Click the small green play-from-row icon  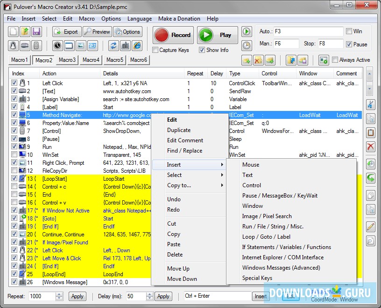(x=247, y=32)
